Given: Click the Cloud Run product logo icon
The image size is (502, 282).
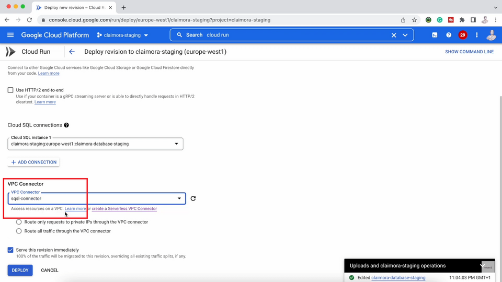Looking at the screenshot, I should (x=10, y=52).
